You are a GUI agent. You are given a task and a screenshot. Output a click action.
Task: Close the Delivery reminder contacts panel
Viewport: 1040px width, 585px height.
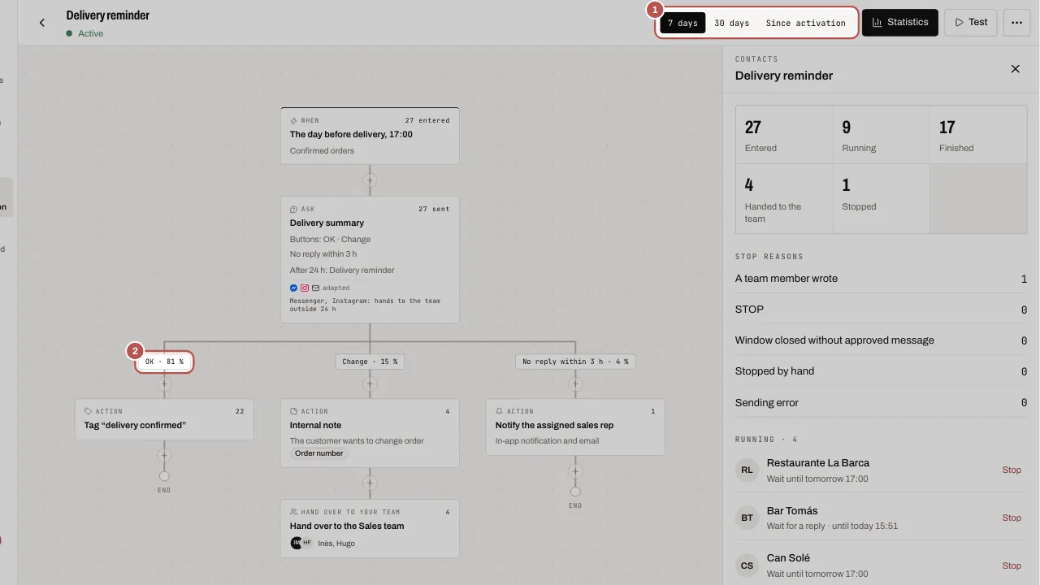(1015, 69)
